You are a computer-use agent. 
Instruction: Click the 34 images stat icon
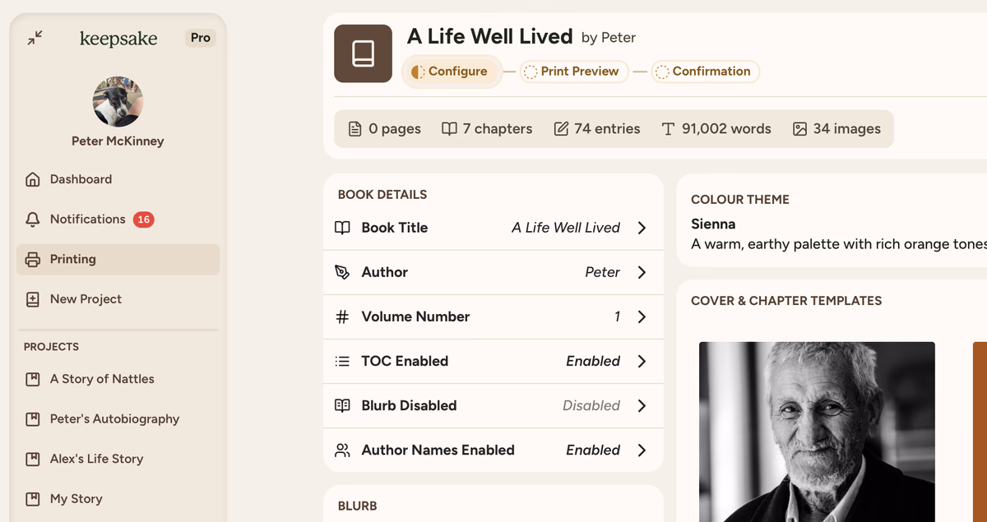[x=799, y=129]
